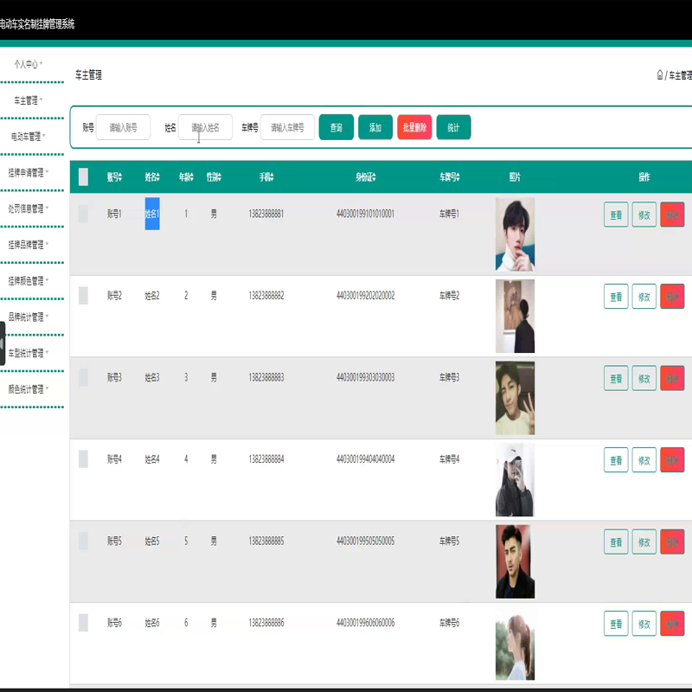View details for row 账号4
The height and width of the screenshot is (692, 692).
click(616, 460)
